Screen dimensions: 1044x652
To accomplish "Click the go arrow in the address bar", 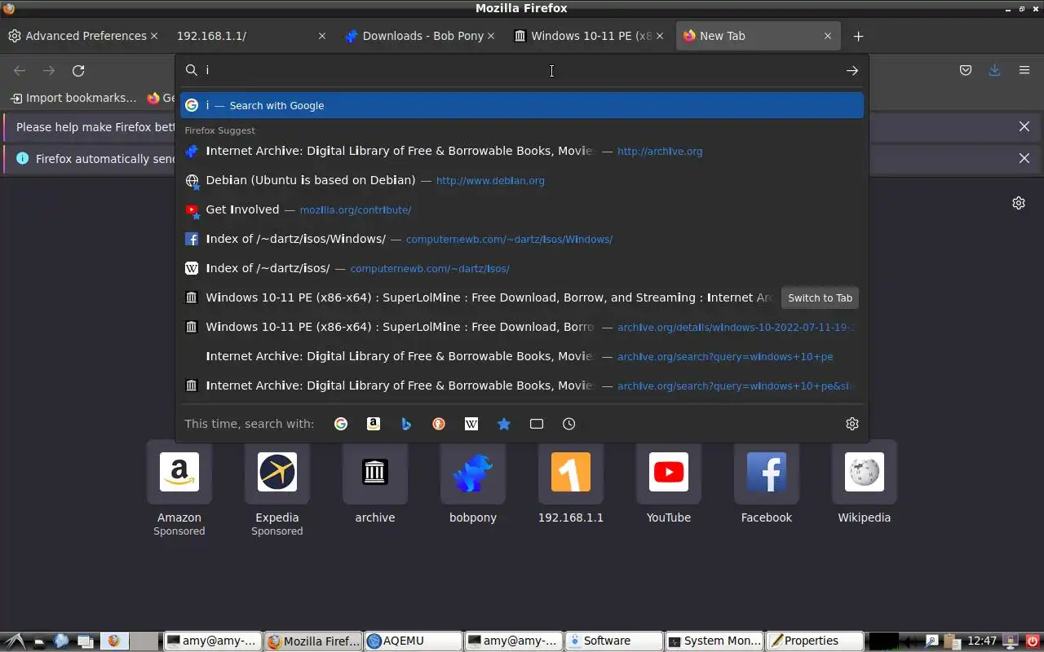I will [x=852, y=71].
